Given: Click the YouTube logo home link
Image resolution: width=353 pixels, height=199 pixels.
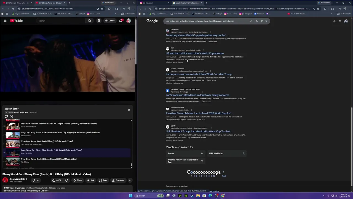Looking at the screenshot, I should [x=17, y=21].
